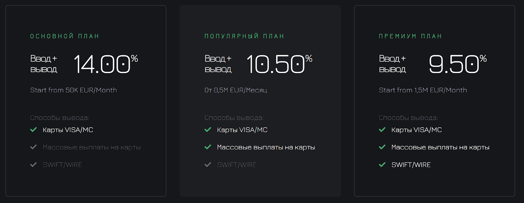Click Basic plan 'Способы вывода:' label
Screen dimensions: 524x203
click(60, 118)
